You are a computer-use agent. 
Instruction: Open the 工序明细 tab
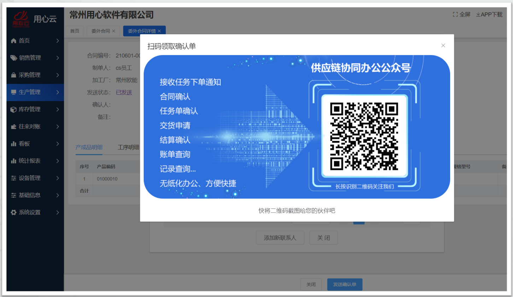[128, 147]
